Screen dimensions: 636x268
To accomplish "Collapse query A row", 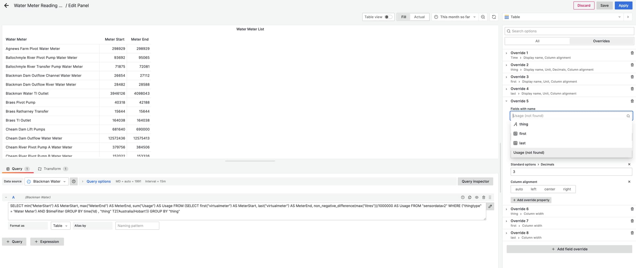I will [x=6, y=197].
